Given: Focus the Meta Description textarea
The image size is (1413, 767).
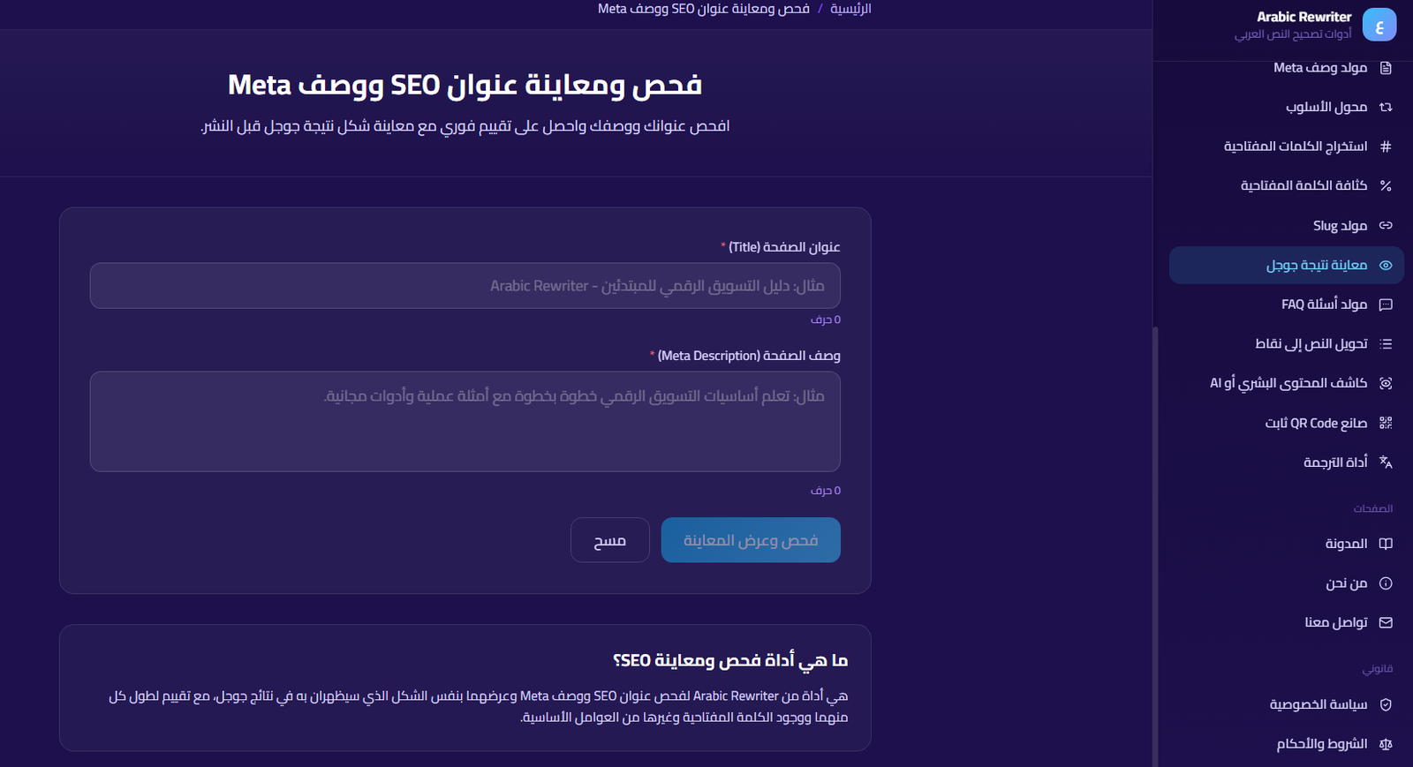Looking at the screenshot, I should click(465, 421).
